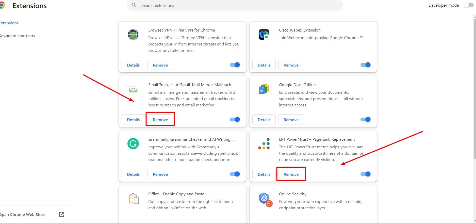Click the page vertical scrollbar
476x223 pixels.
tap(474, 89)
